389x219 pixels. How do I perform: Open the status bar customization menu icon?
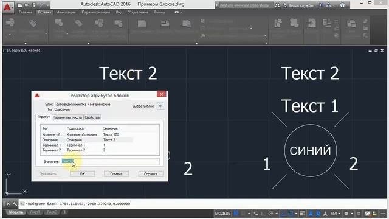tap(383, 214)
